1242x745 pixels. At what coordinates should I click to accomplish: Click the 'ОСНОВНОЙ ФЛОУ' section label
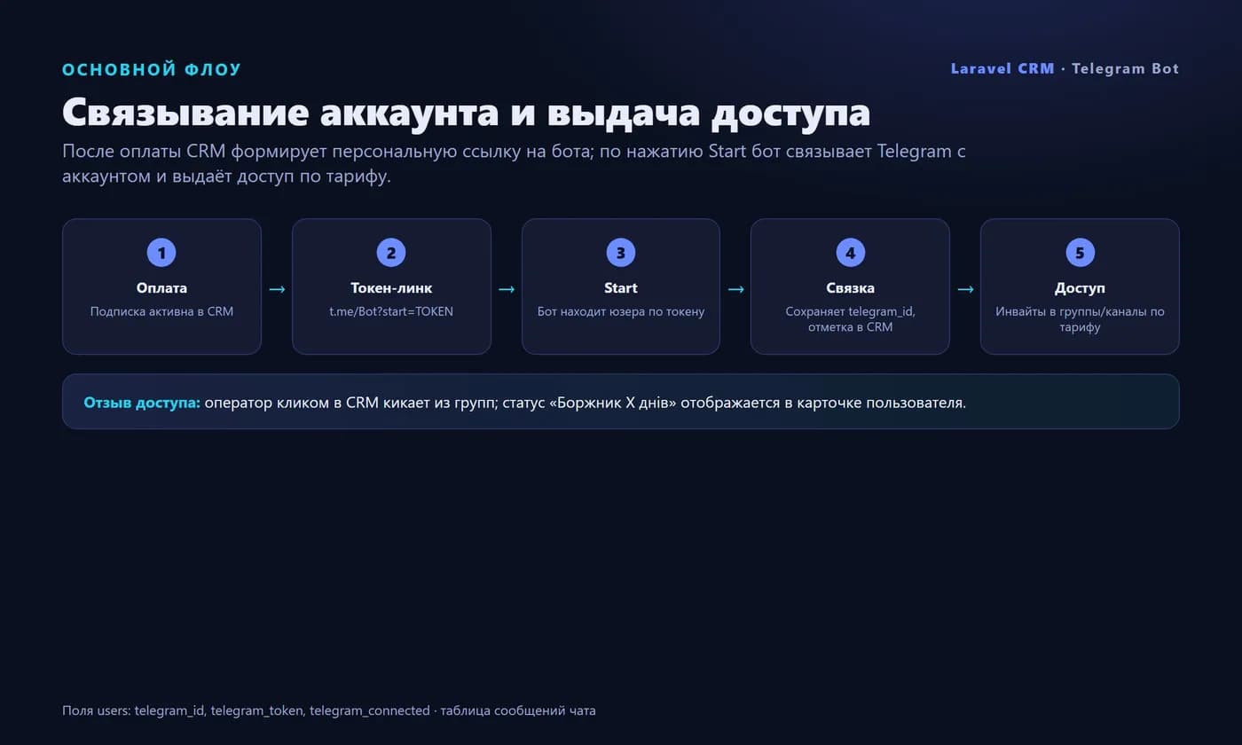(x=152, y=70)
